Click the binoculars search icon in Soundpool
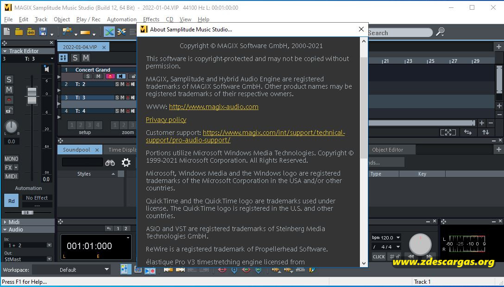 (x=110, y=163)
